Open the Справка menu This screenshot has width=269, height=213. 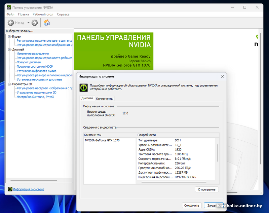(63, 14)
